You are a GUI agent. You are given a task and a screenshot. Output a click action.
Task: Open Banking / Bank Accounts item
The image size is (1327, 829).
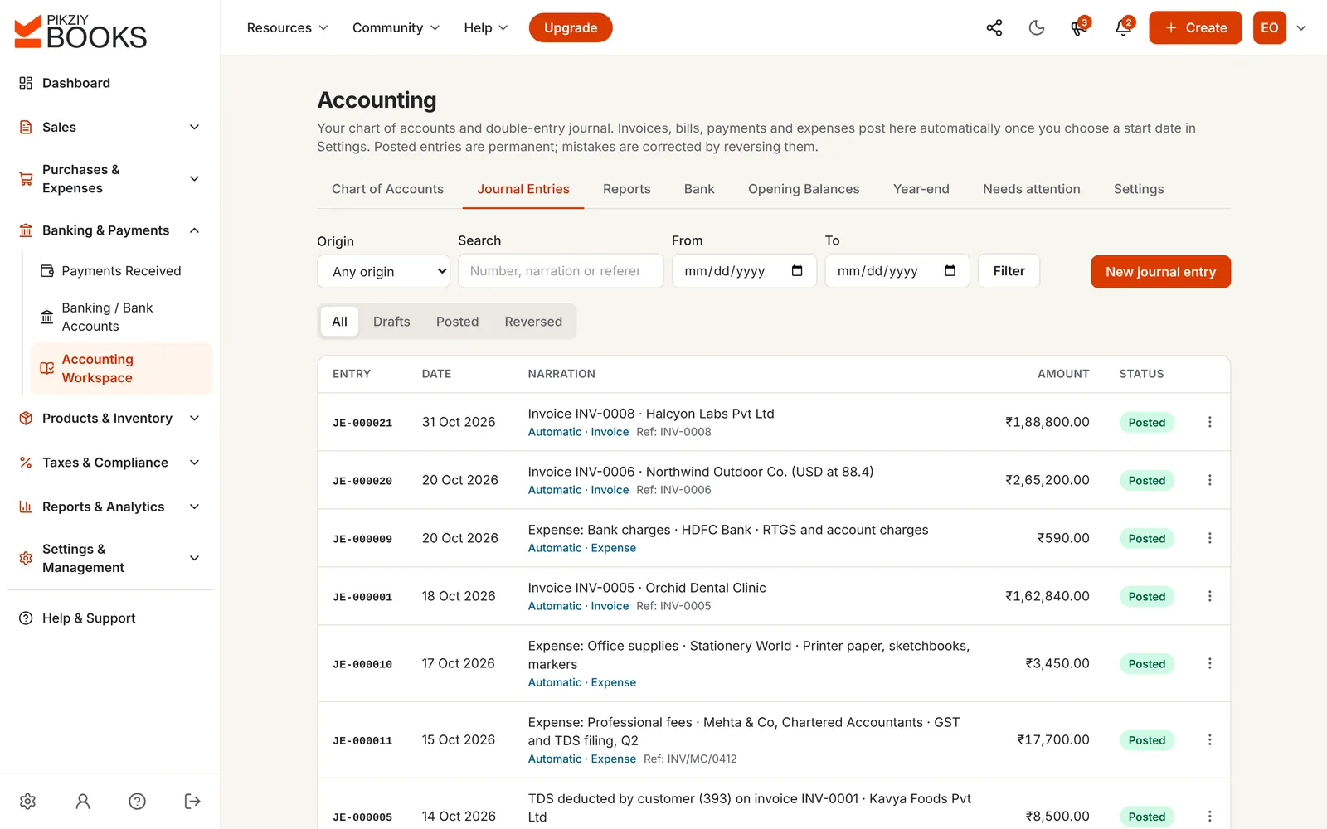[x=121, y=317]
